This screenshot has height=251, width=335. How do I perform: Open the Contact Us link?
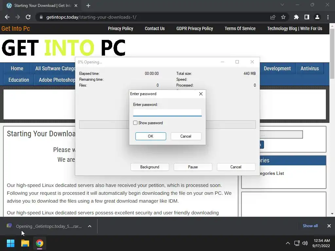(x=155, y=29)
